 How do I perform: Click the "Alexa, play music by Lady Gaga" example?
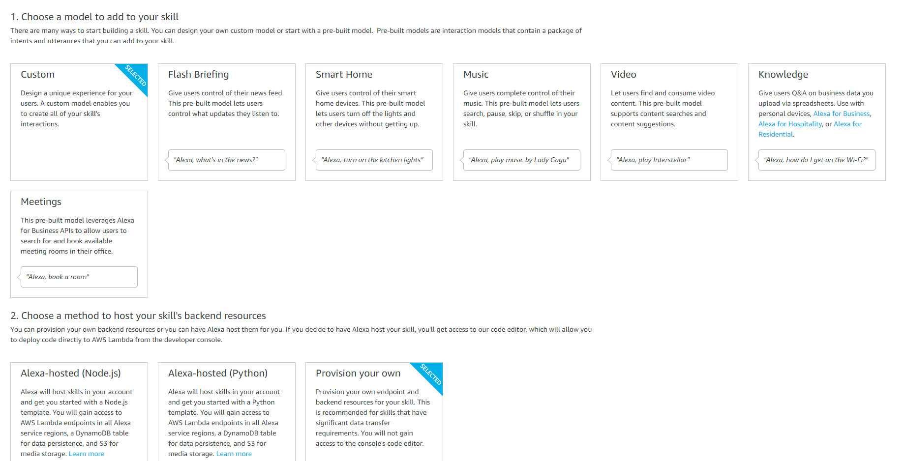coord(521,160)
